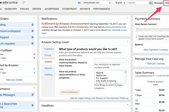Click the brands recommendation input field

pyautogui.click(x=110, y=60)
